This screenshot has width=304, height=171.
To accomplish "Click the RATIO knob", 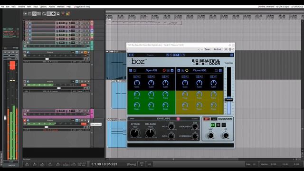I will [171, 136].
